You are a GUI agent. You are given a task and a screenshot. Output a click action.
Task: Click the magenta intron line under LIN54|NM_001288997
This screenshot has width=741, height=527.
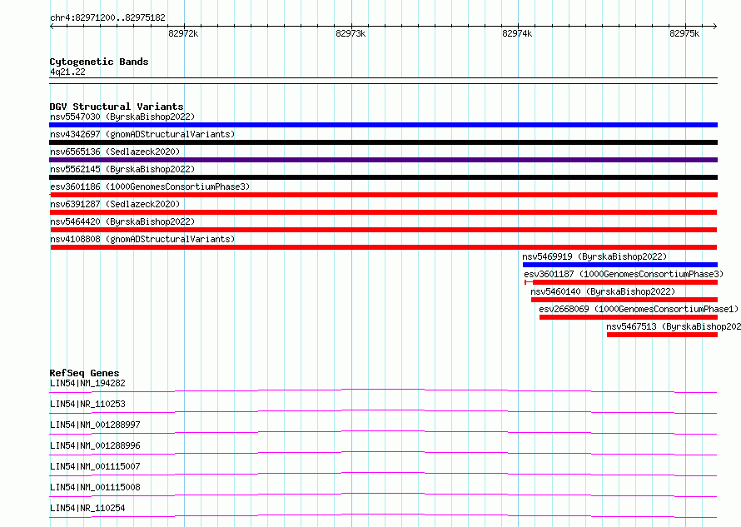(383, 432)
